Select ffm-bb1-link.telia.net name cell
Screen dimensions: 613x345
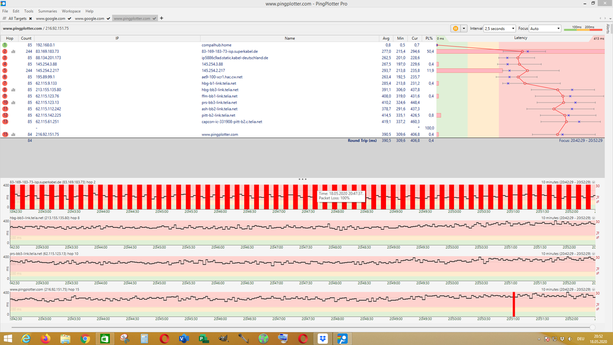[x=219, y=96]
